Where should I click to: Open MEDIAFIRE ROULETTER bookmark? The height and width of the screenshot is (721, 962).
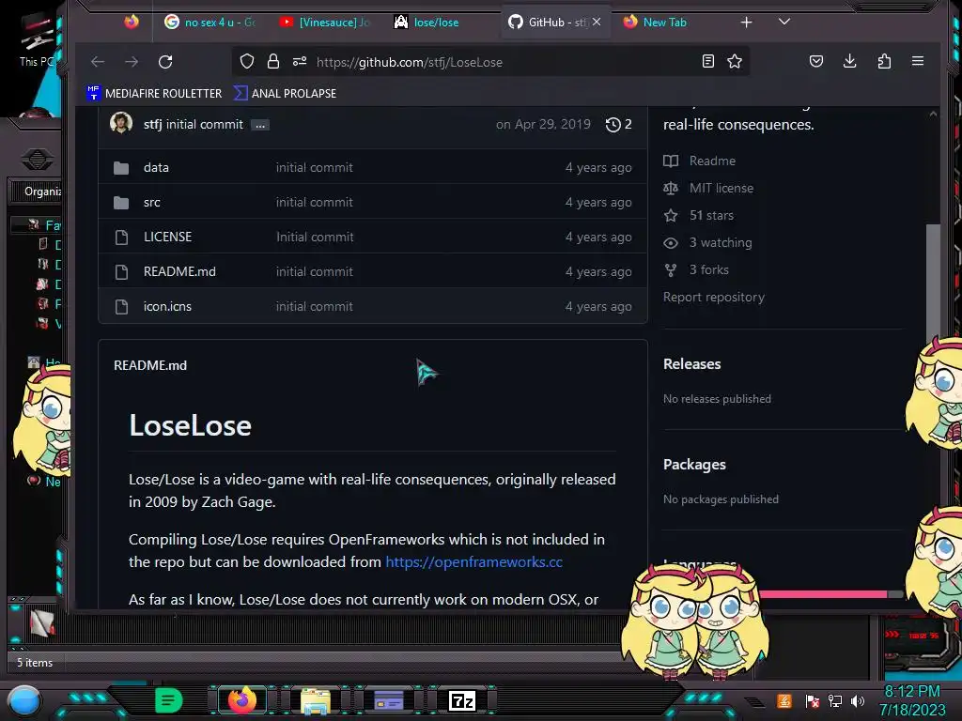coord(155,93)
